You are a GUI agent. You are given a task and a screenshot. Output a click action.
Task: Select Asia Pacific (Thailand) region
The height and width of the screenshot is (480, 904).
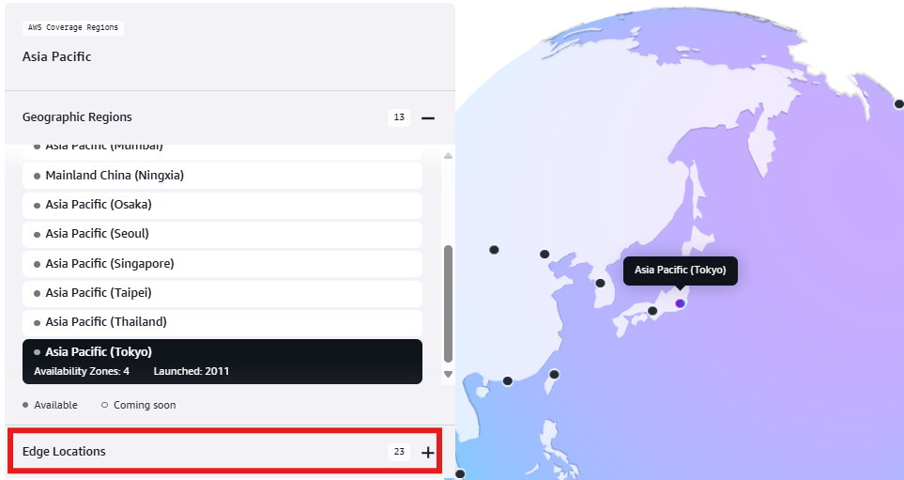click(x=222, y=322)
